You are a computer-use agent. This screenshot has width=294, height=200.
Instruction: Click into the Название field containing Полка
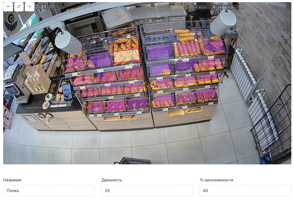click(x=49, y=191)
